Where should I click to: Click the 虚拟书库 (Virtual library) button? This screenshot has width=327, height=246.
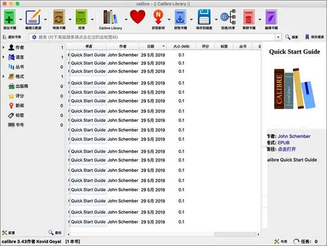(12, 37)
